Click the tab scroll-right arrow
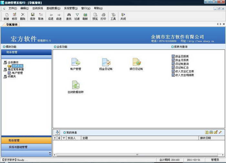Viewport: 226px width, 163px height. (x=221, y=24)
